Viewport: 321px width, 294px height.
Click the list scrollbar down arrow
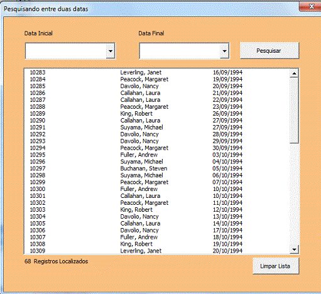294,249
